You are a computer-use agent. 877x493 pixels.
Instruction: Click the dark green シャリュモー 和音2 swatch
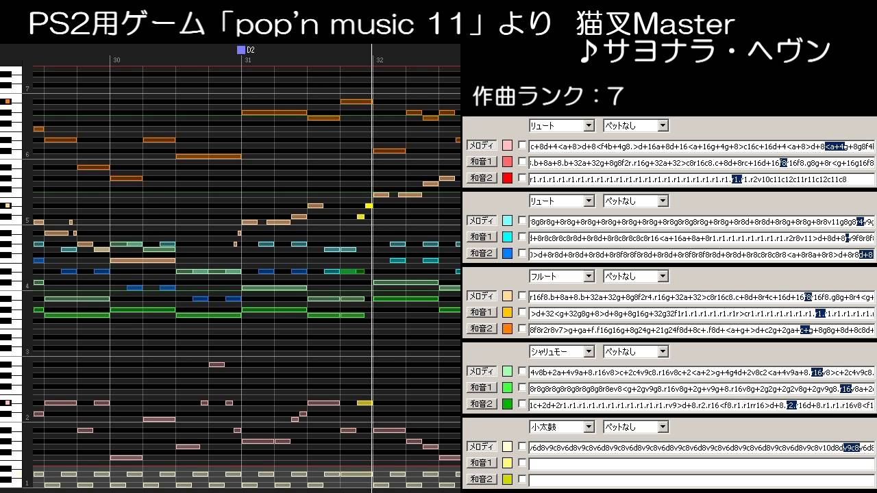507,404
